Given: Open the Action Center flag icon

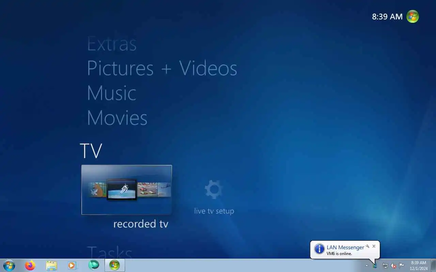Looking at the screenshot, I should pos(402,266).
